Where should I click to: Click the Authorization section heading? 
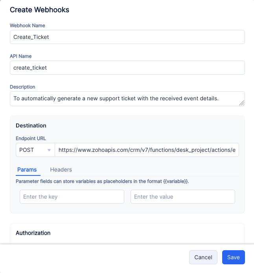click(x=33, y=233)
